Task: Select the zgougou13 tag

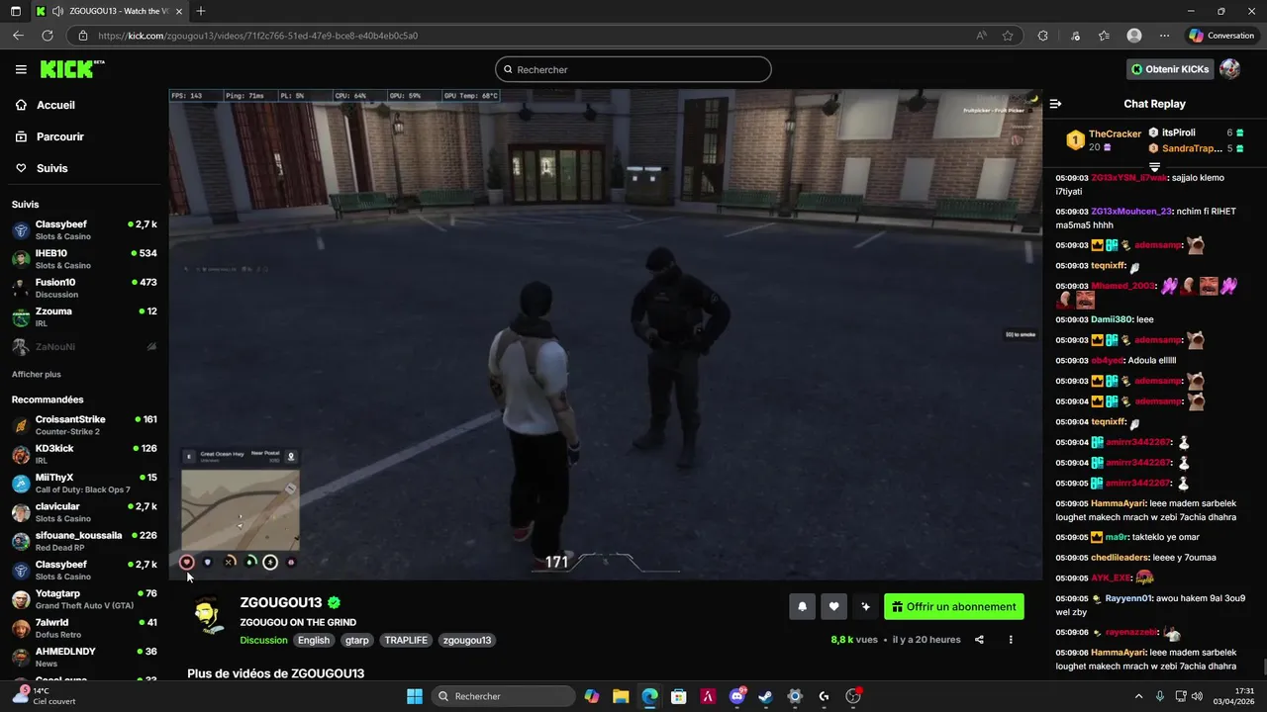Action: tap(467, 640)
